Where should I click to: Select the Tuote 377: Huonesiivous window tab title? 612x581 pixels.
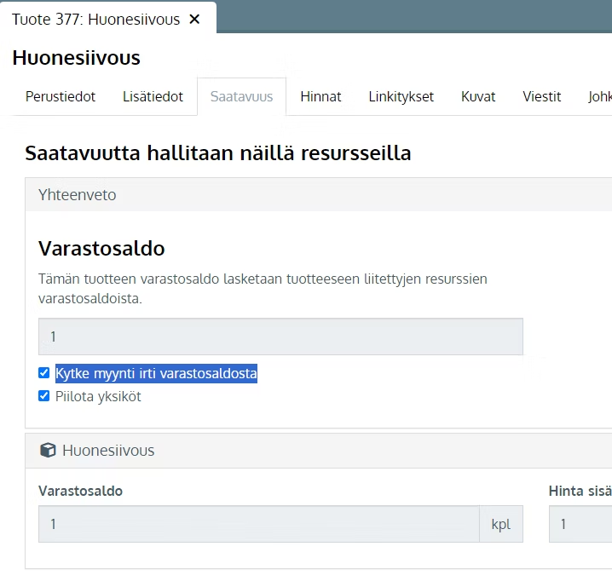(x=95, y=19)
